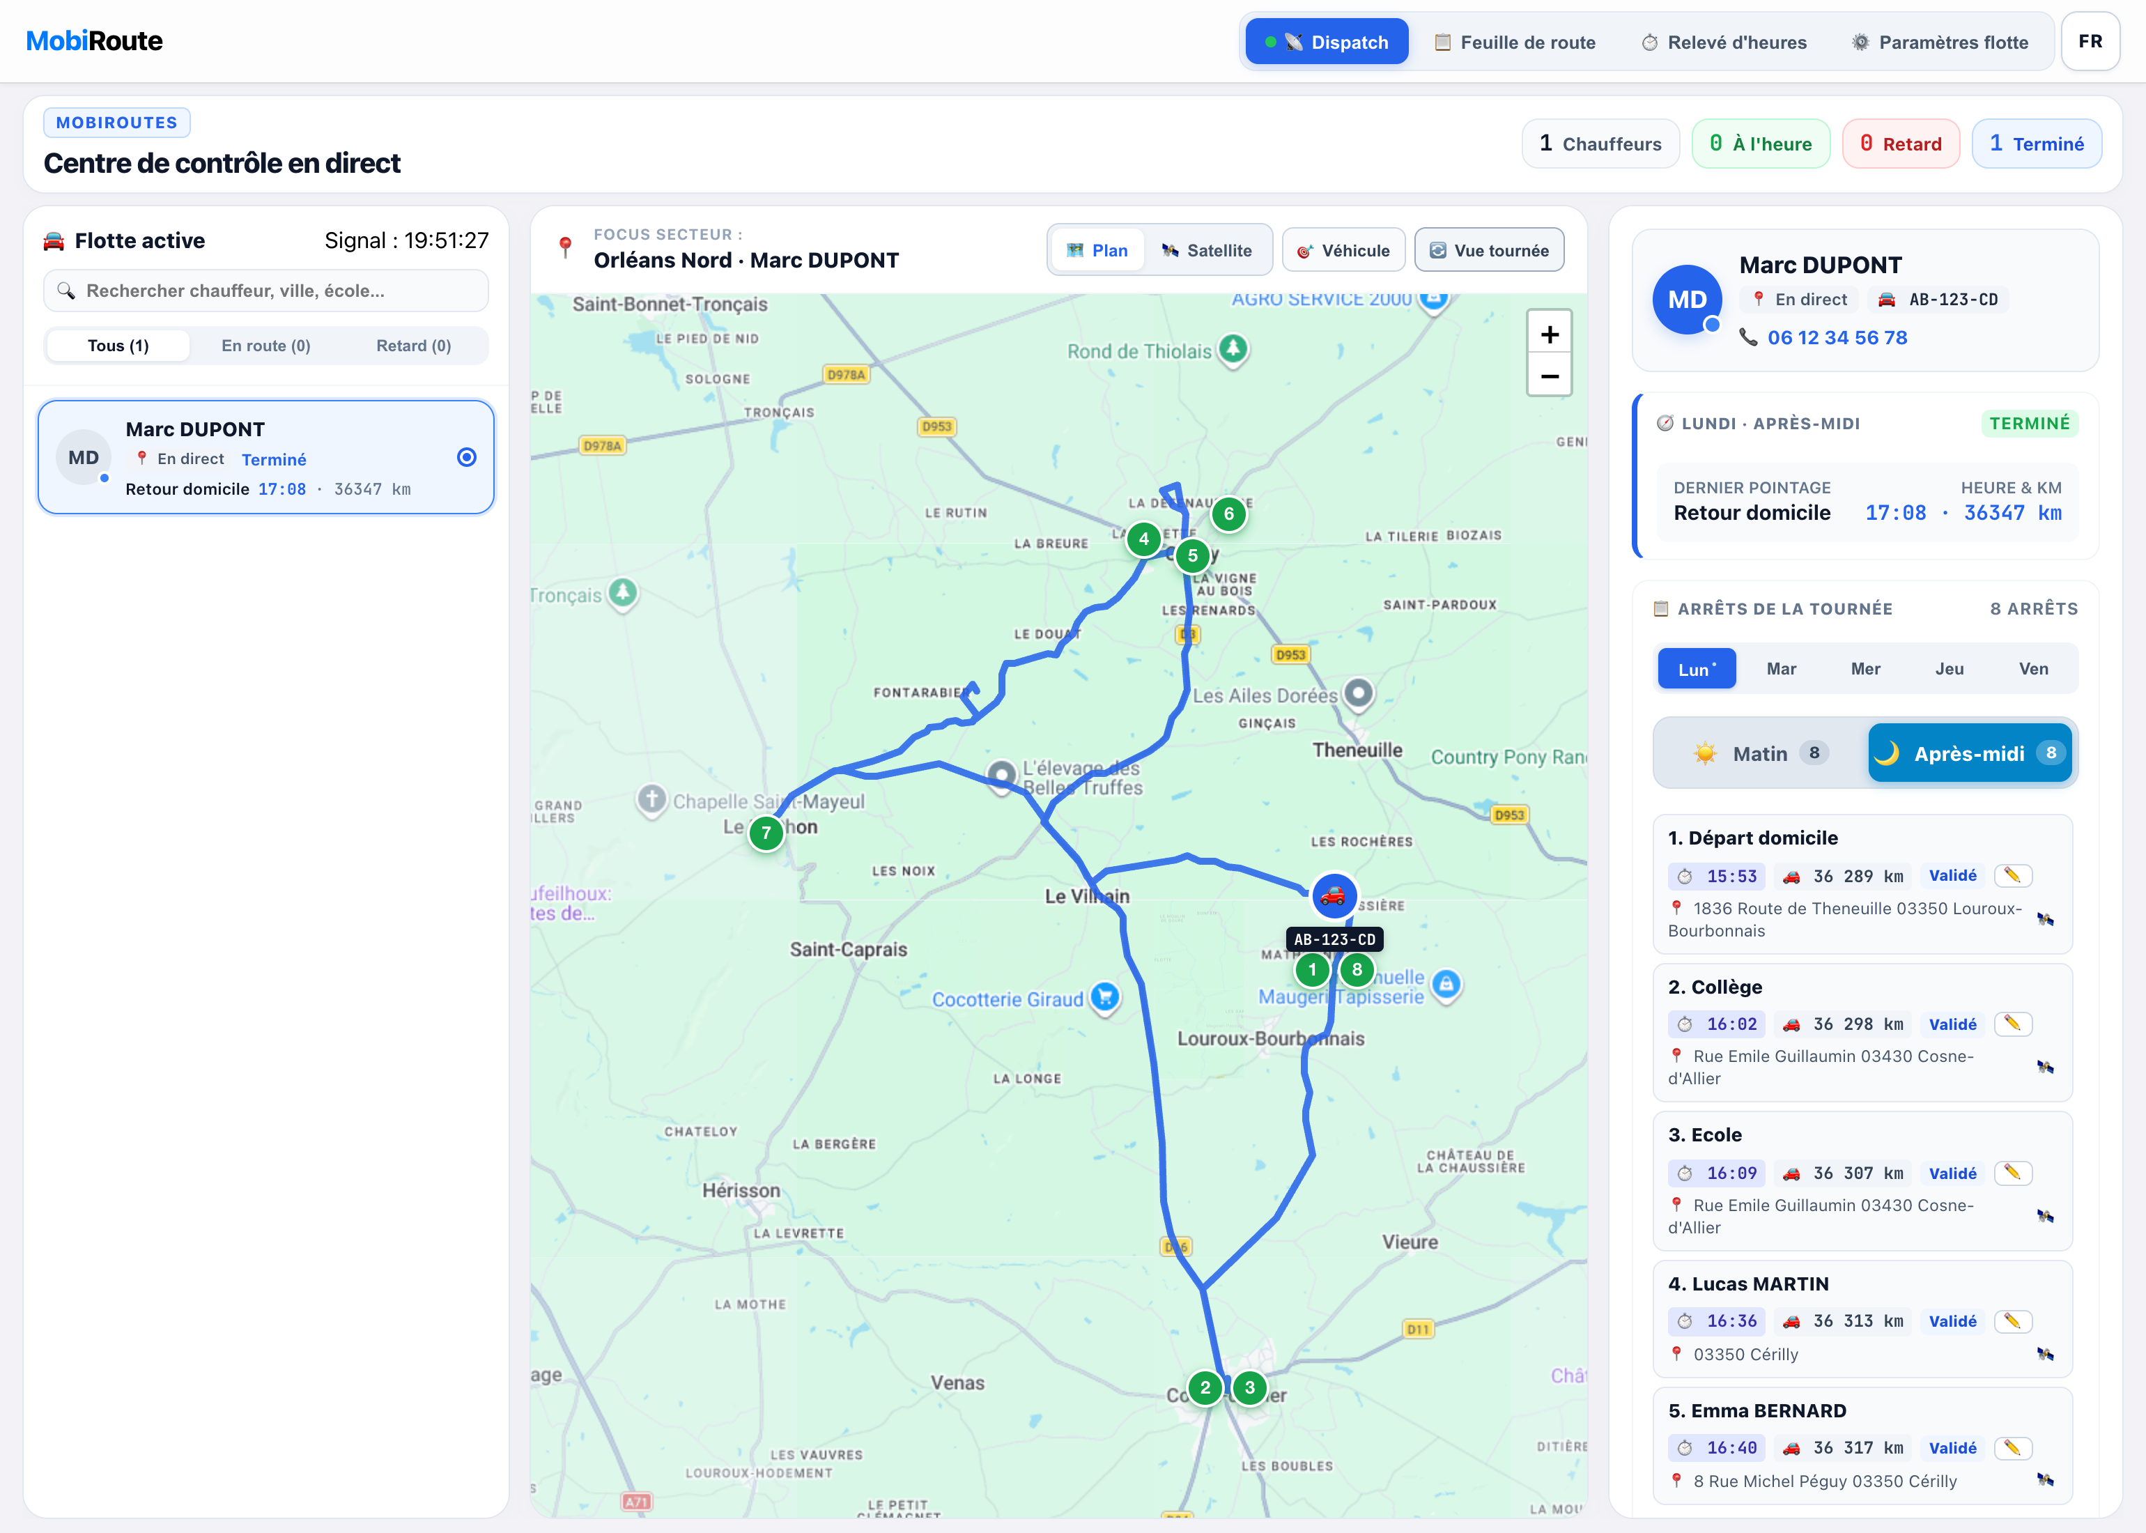Call phone number 06 12 34 56 78
The width and height of the screenshot is (2146, 1533).
tap(1837, 337)
